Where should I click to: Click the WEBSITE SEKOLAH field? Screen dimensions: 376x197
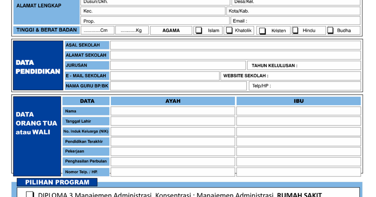291,76
